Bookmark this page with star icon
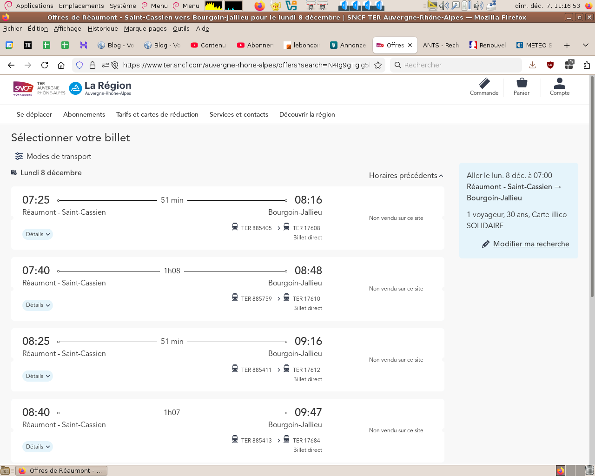 [x=378, y=65]
